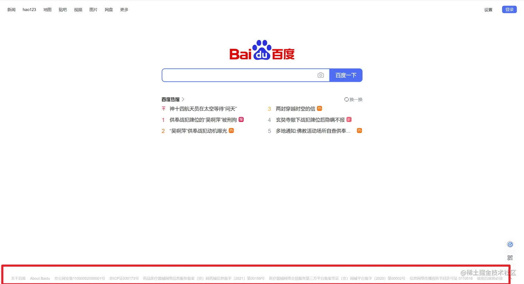Open 视频 in top navigation
Image resolution: width=524 pixels, height=284 pixels.
[78, 10]
